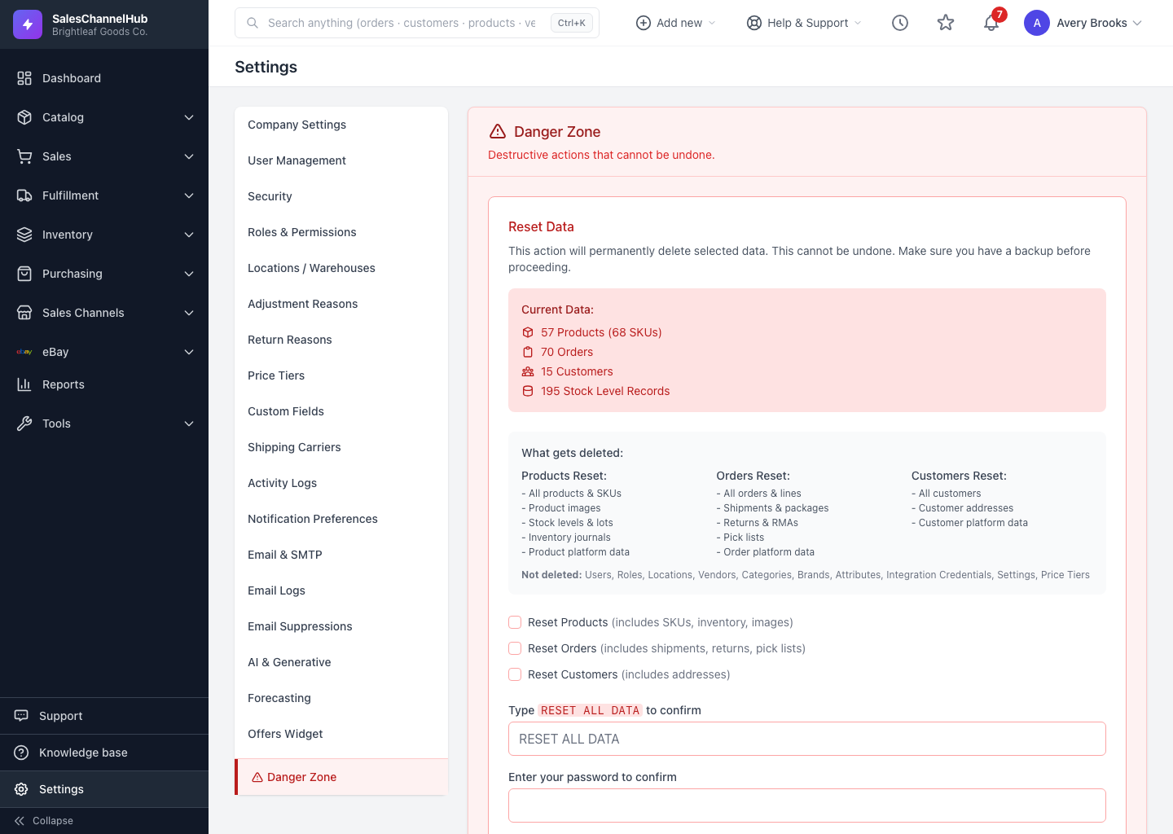Click the search magnifier icon
This screenshot has width=1173, height=834.
(x=253, y=23)
